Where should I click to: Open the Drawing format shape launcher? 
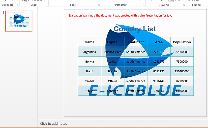[184, 5]
